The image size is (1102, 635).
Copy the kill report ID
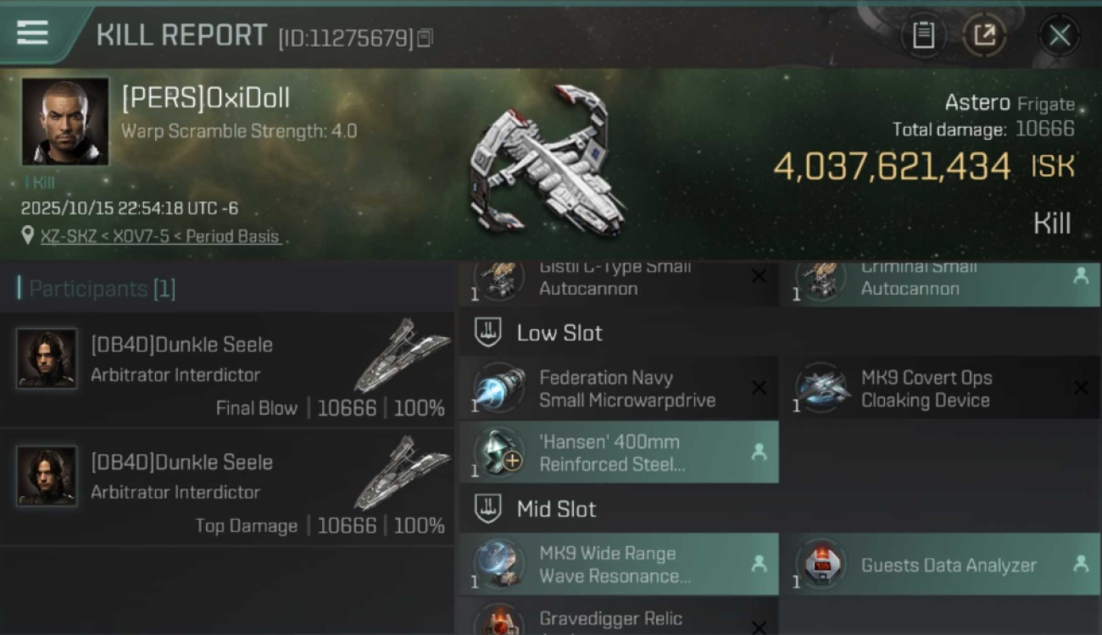(425, 38)
